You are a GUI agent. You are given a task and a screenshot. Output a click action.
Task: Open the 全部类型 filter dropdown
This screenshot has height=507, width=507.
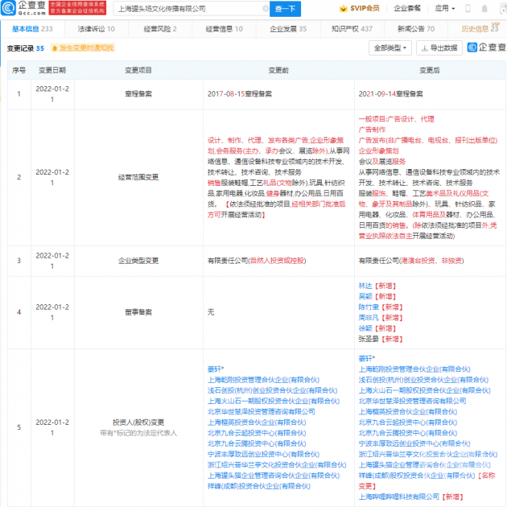(x=391, y=47)
